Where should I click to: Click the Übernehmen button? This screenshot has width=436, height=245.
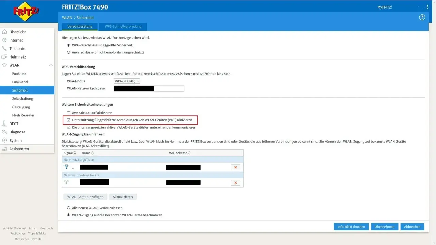coord(385,227)
